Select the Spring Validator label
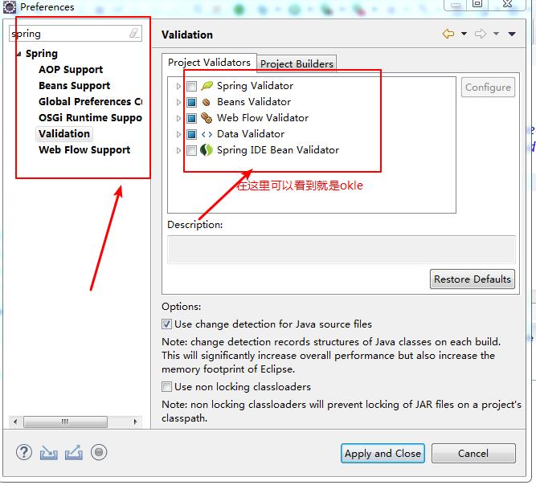Viewport: 536px width, 485px height. pos(255,86)
